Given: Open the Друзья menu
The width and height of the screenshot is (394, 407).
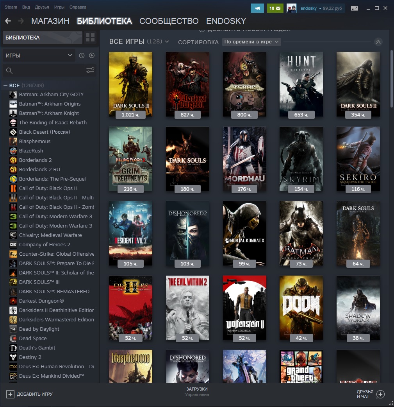Looking at the screenshot, I should point(42,7).
